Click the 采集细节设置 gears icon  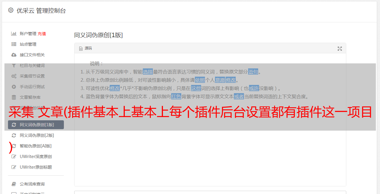click(x=14, y=76)
